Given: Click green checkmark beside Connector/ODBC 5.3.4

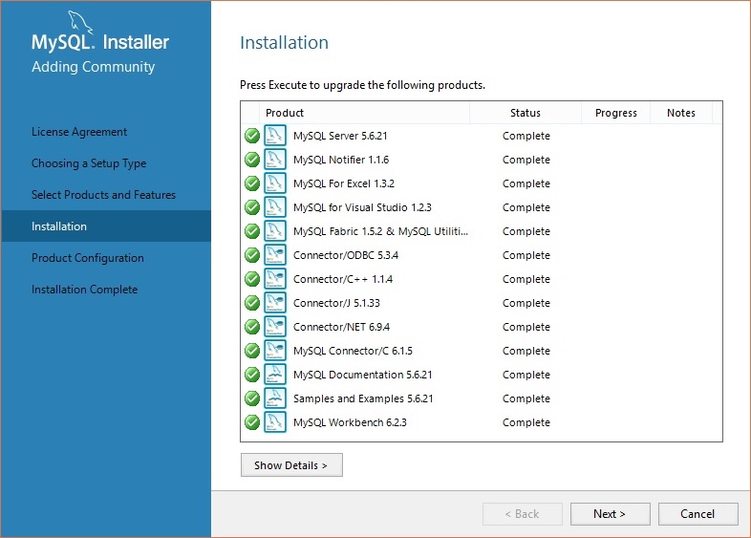Looking at the screenshot, I should (x=252, y=255).
